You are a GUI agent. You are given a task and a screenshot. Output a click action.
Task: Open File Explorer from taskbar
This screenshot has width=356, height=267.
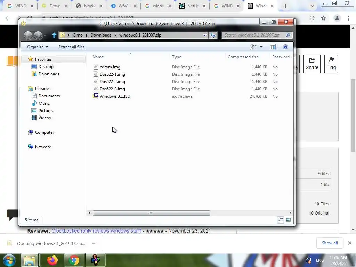(x=29, y=260)
